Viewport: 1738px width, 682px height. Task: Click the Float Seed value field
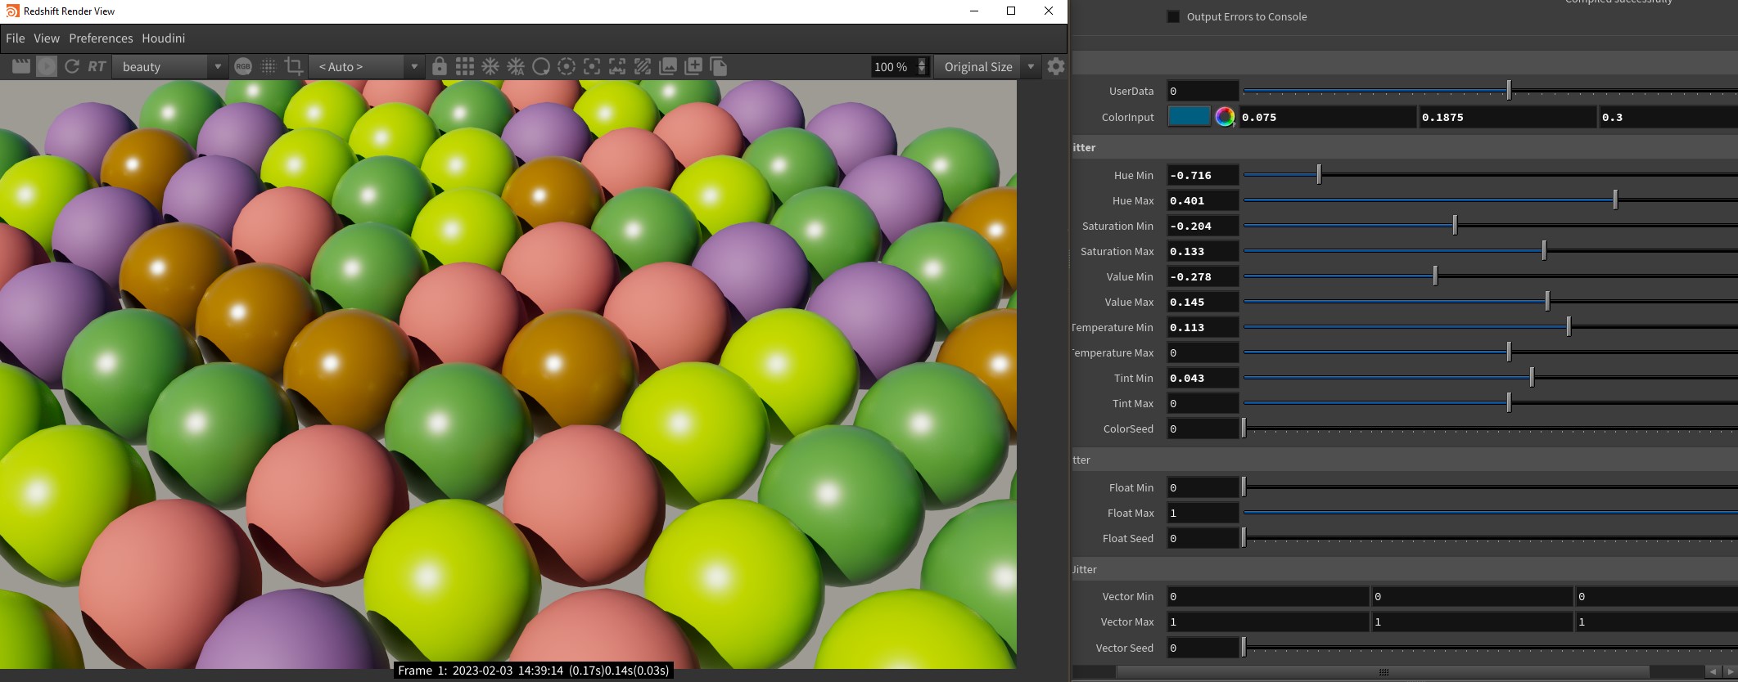(x=1203, y=538)
